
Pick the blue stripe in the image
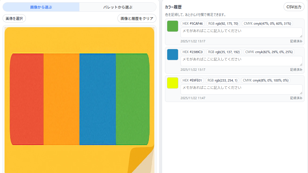tap(98, 99)
